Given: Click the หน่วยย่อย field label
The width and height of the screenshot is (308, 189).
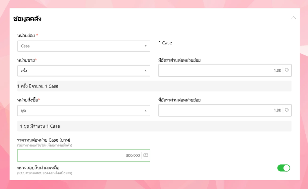Looking at the screenshot, I should coord(26,35).
